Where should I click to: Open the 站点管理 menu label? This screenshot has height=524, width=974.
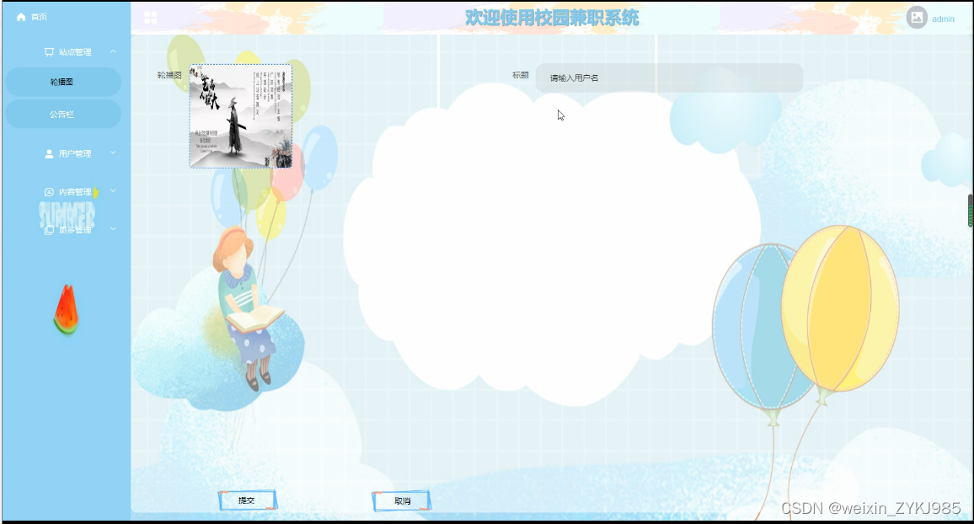coord(75,52)
